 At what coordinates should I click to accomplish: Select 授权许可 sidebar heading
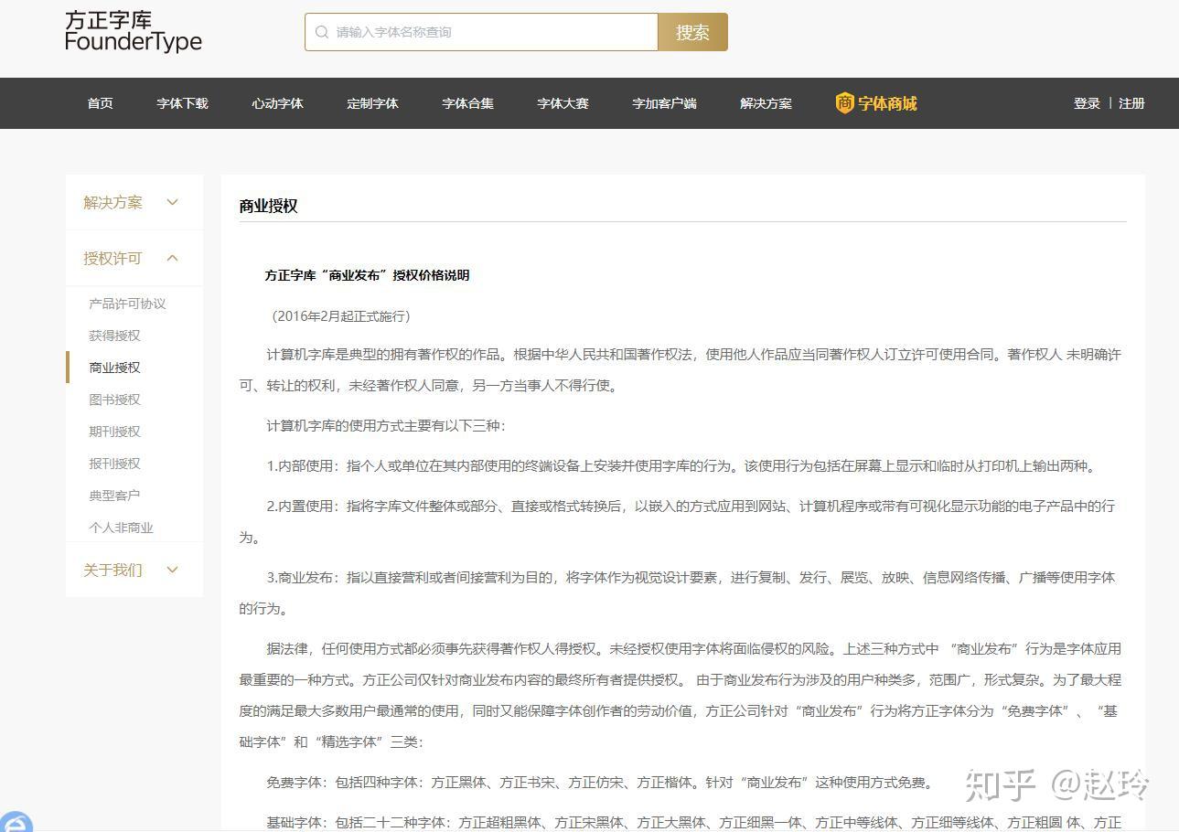[113, 258]
